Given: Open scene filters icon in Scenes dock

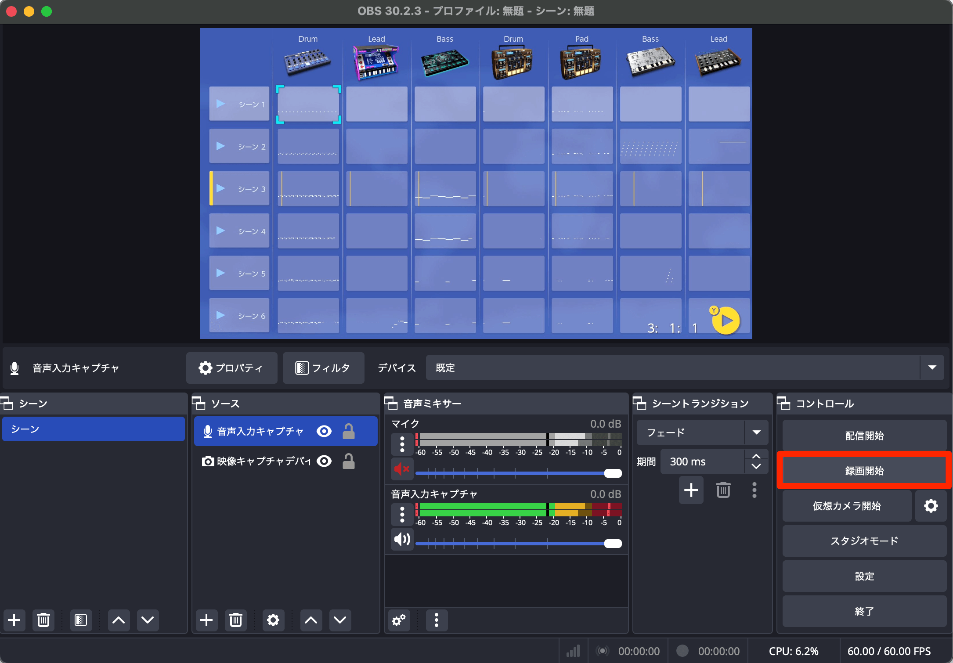Looking at the screenshot, I should pos(81,620).
